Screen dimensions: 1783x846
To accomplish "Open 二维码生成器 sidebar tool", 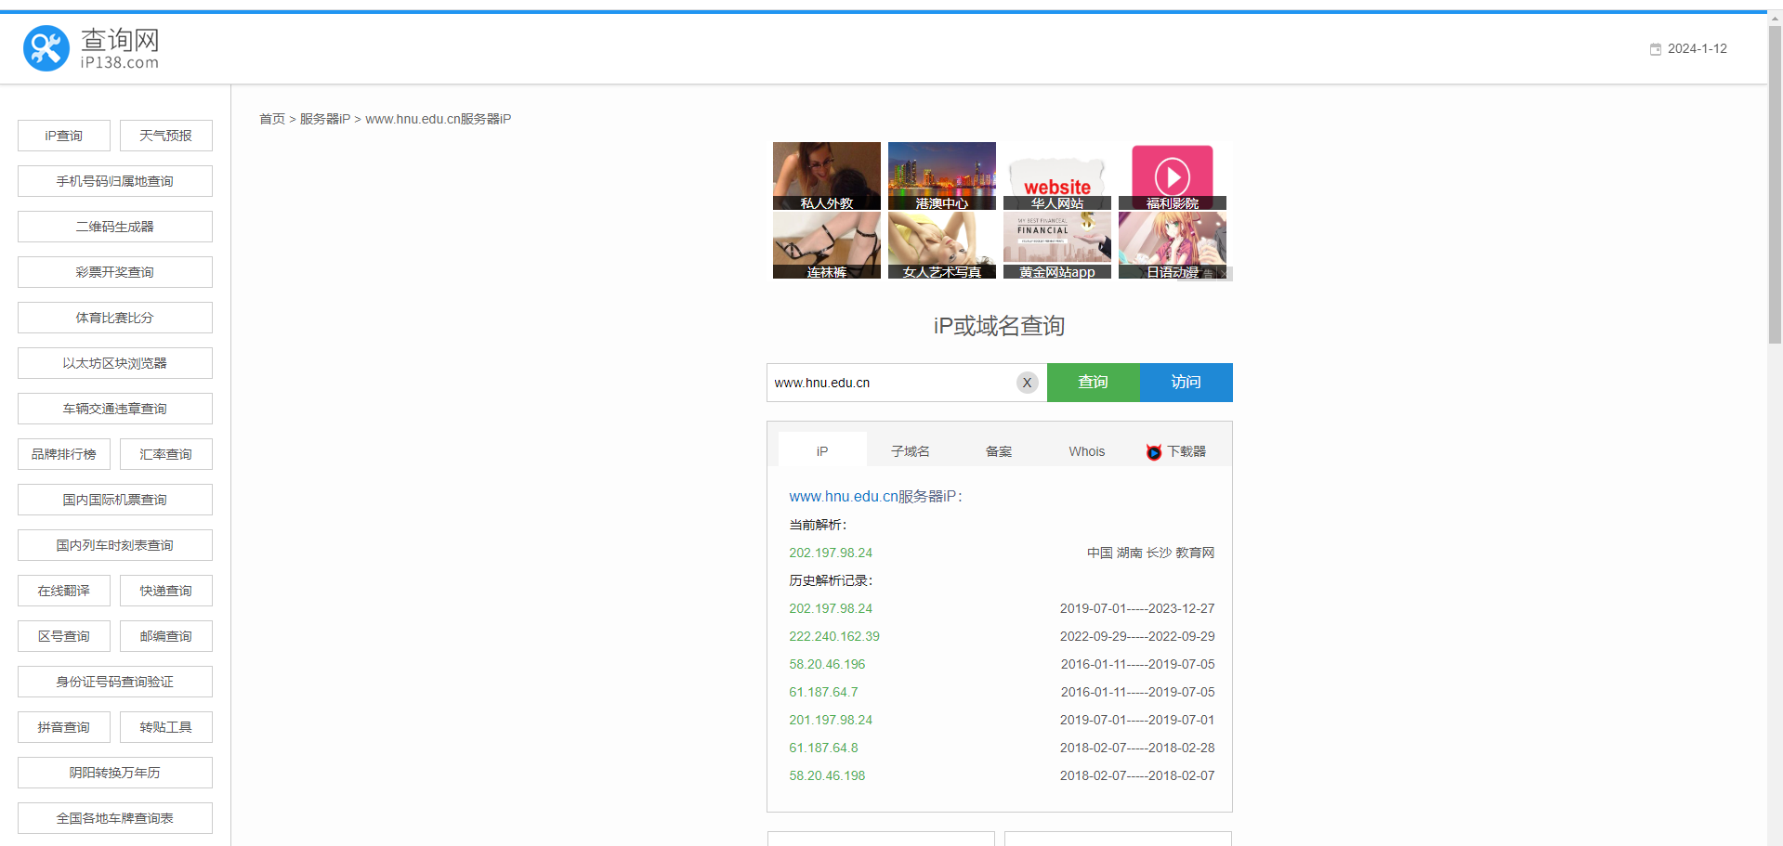I will 115,227.
